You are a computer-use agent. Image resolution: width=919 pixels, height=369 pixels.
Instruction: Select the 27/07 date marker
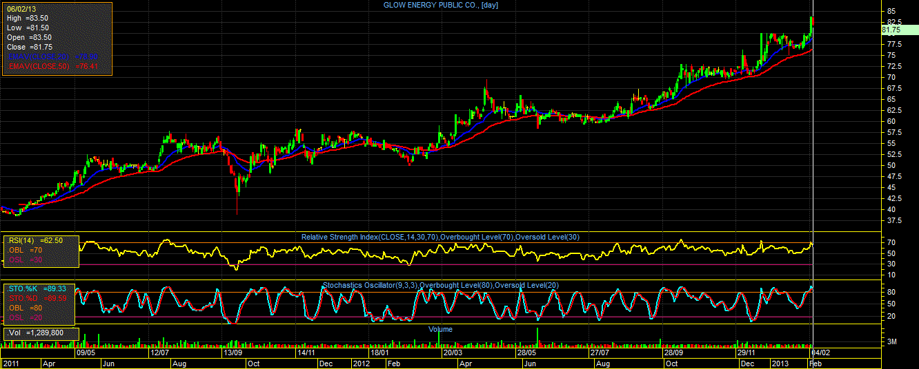point(599,352)
